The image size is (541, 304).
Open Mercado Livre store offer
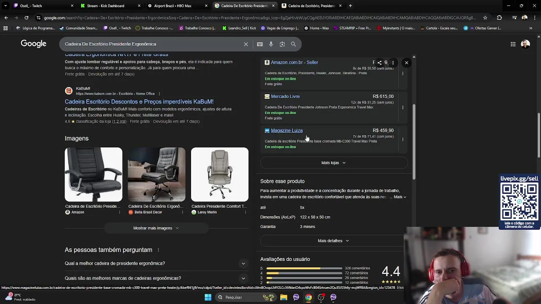pyautogui.click(x=285, y=96)
